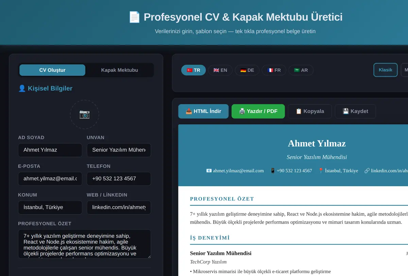Screen dimensions: 408x276
Task: Click the Kişisel Bilgiler section heading
Action: coord(45,88)
